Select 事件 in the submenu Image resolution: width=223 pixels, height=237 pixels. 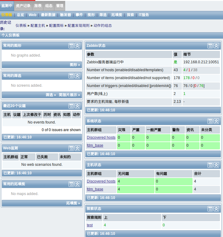79,15
